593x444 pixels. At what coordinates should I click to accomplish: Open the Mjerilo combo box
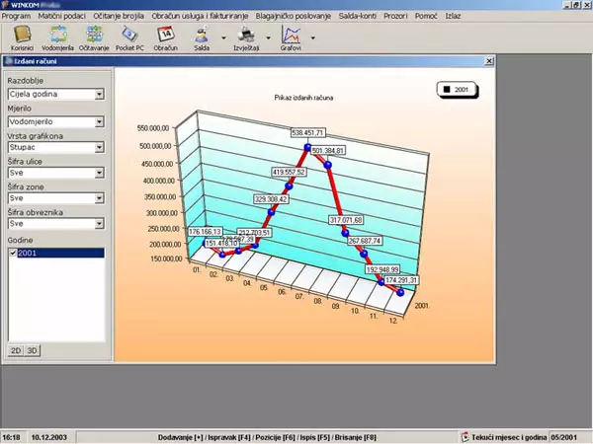(100, 121)
